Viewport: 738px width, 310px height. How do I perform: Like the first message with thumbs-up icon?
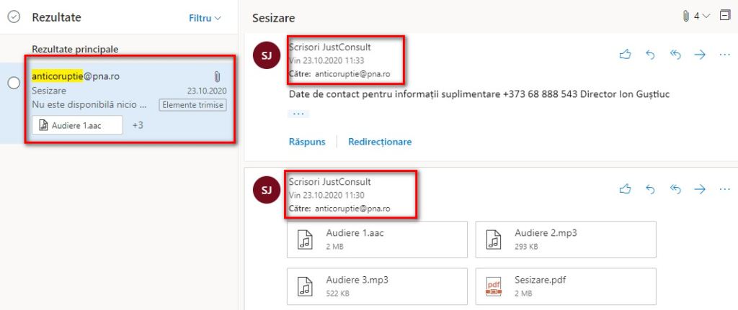pyautogui.click(x=626, y=55)
